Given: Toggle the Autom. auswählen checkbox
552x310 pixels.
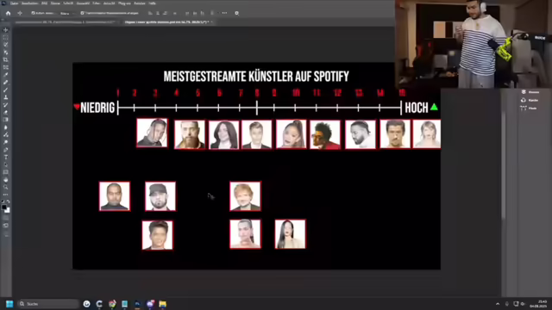Looking at the screenshot, I should point(33,13).
